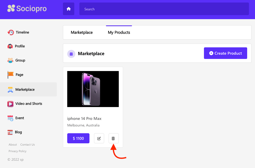This screenshot has width=255, height=168.
Task: Click the Marketplace calendar badge icon
Action: coord(71,54)
